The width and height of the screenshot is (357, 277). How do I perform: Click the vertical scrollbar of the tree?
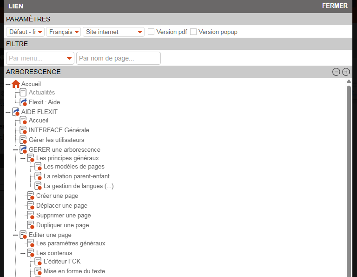pos(349,177)
